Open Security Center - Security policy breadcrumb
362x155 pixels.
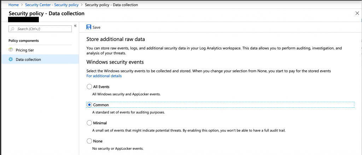pos(52,5)
